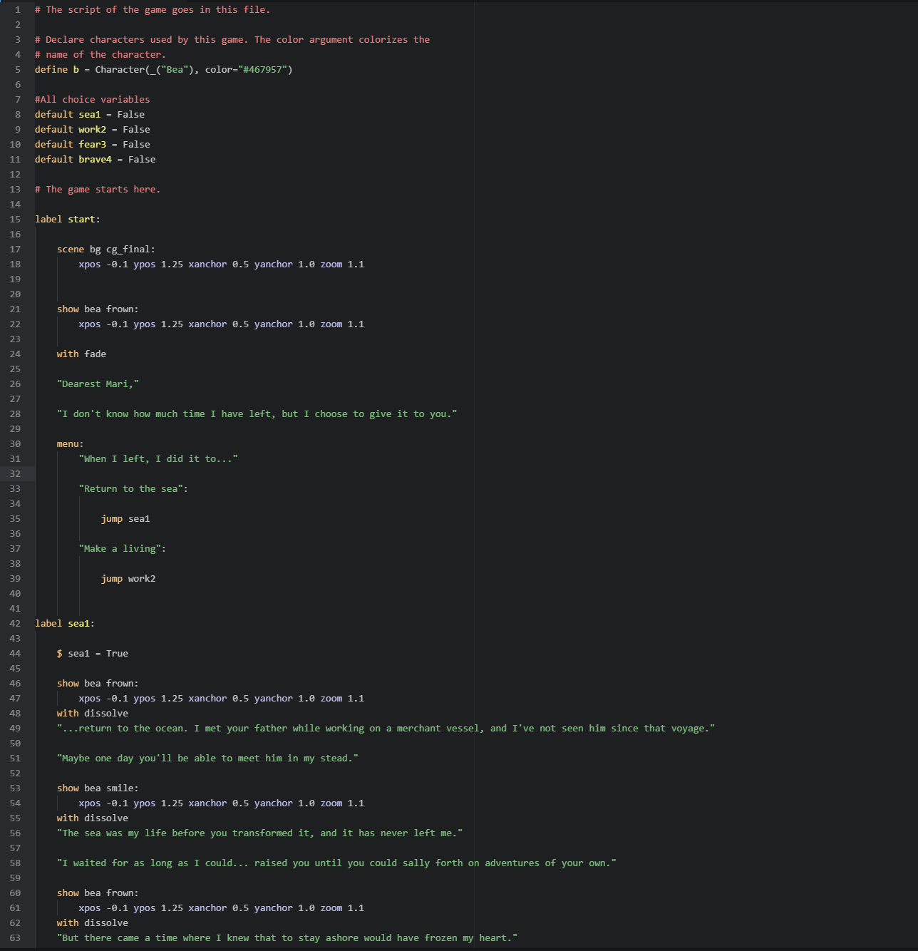Click "default brave4 = False" line
The image size is (918, 951).
[95, 160]
